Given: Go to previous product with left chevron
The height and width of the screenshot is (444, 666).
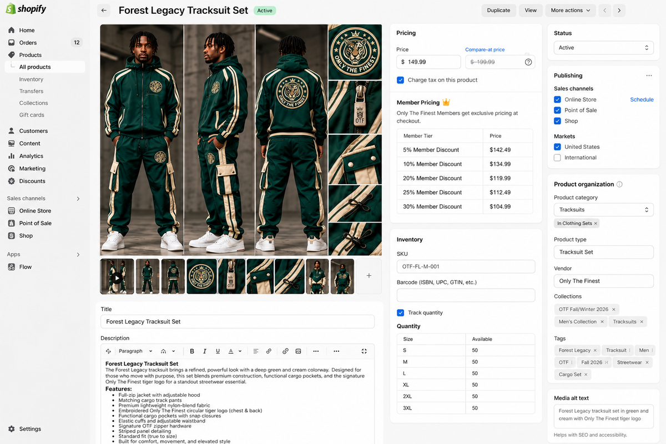Looking at the screenshot, I should (606, 10).
